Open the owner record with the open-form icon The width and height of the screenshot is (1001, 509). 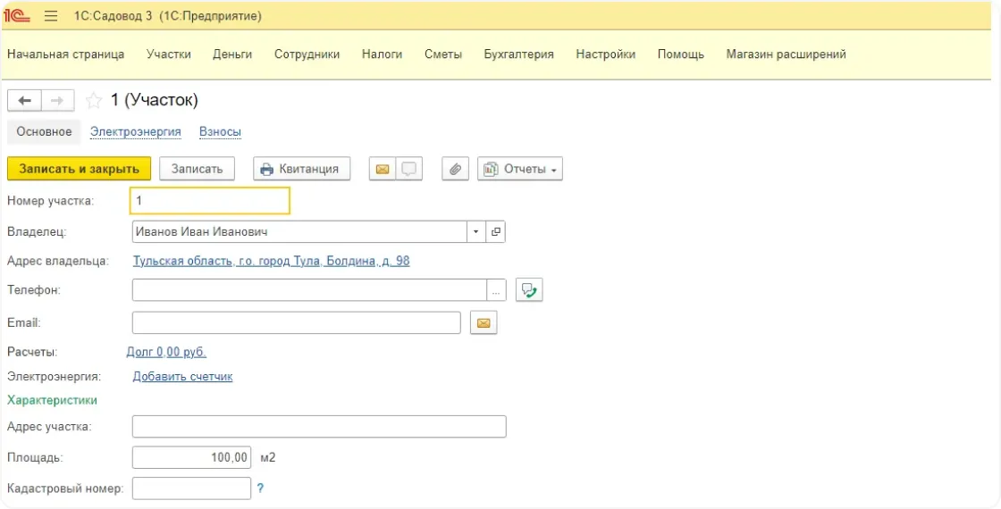[496, 231]
